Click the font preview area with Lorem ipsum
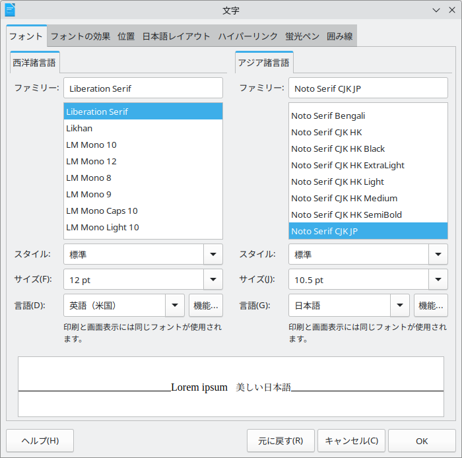Screen dimensions: 462x458 231,387
